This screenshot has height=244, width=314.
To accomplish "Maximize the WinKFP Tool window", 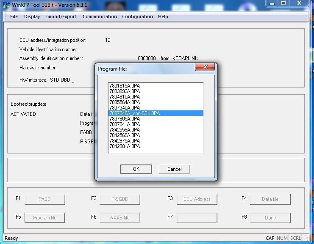I will pos(283,3).
